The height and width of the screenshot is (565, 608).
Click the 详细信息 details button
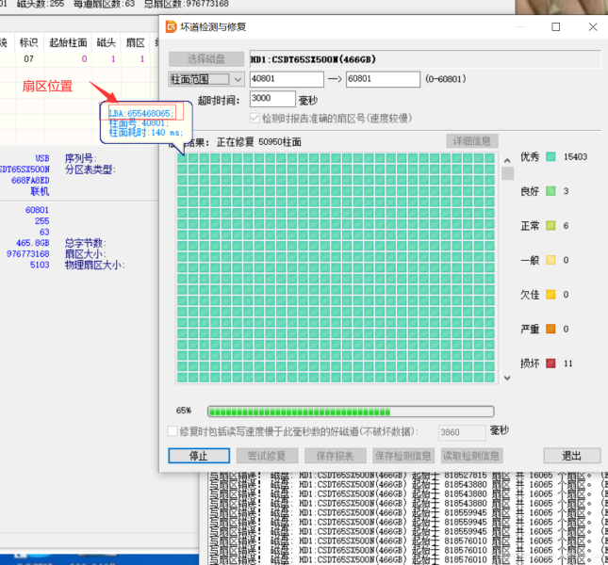click(x=470, y=141)
